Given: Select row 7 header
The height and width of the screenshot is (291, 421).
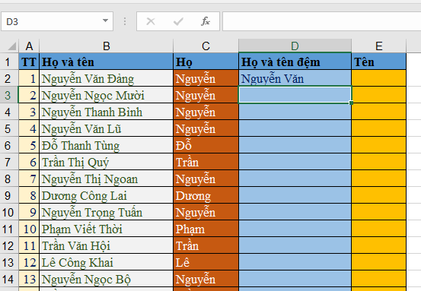Looking at the screenshot, I should (x=9, y=162).
